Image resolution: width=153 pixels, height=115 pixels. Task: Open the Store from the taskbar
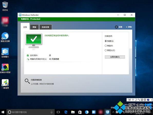pos(80,112)
